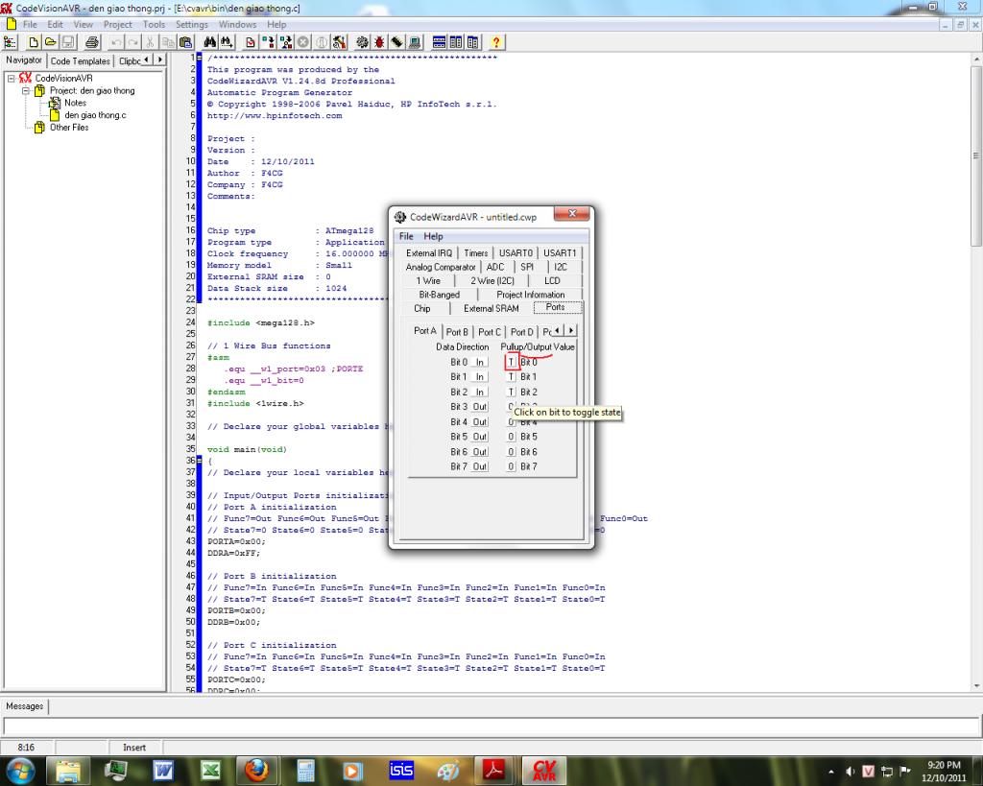
Task: Open the Project menu
Action: 117,24
